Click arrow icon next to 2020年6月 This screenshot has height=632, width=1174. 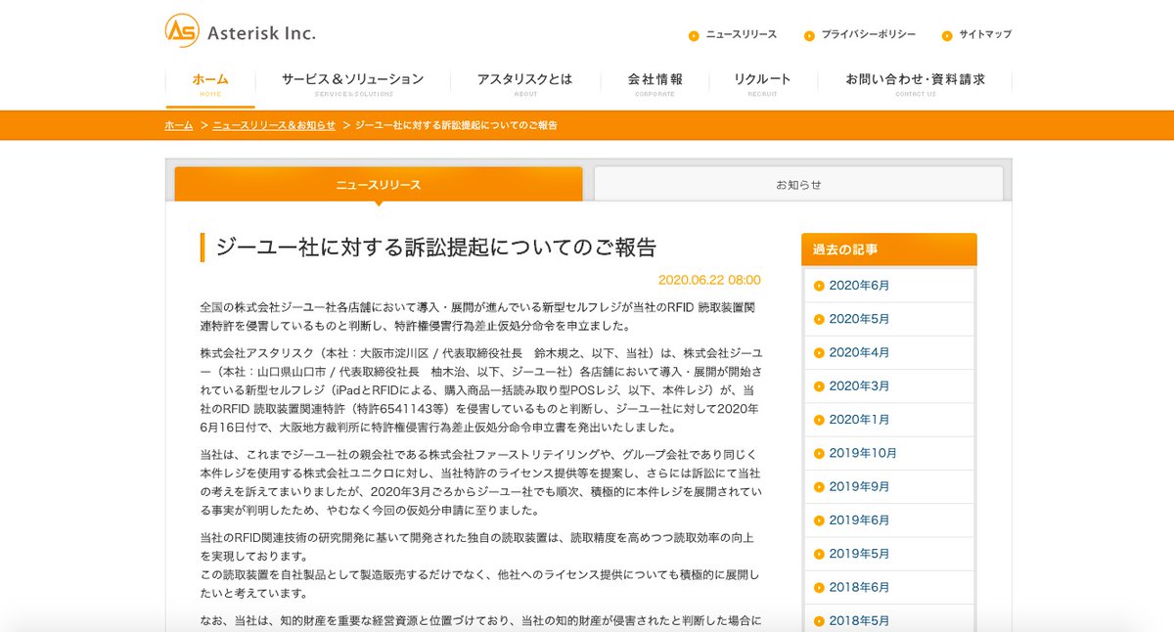(x=819, y=286)
